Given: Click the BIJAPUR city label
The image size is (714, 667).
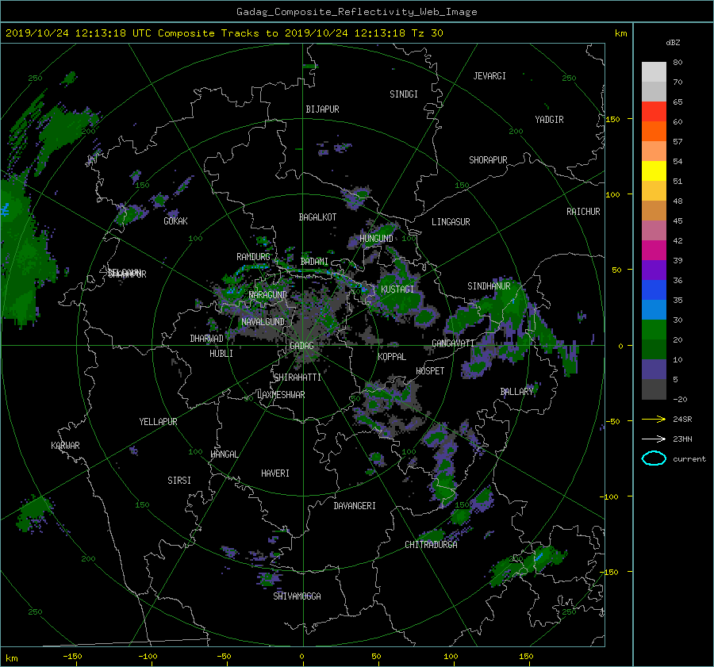Looking at the screenshot, I should tap(322, 109).
